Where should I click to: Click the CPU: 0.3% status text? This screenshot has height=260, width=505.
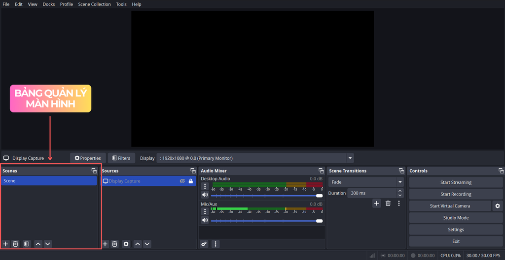point(451,256)
